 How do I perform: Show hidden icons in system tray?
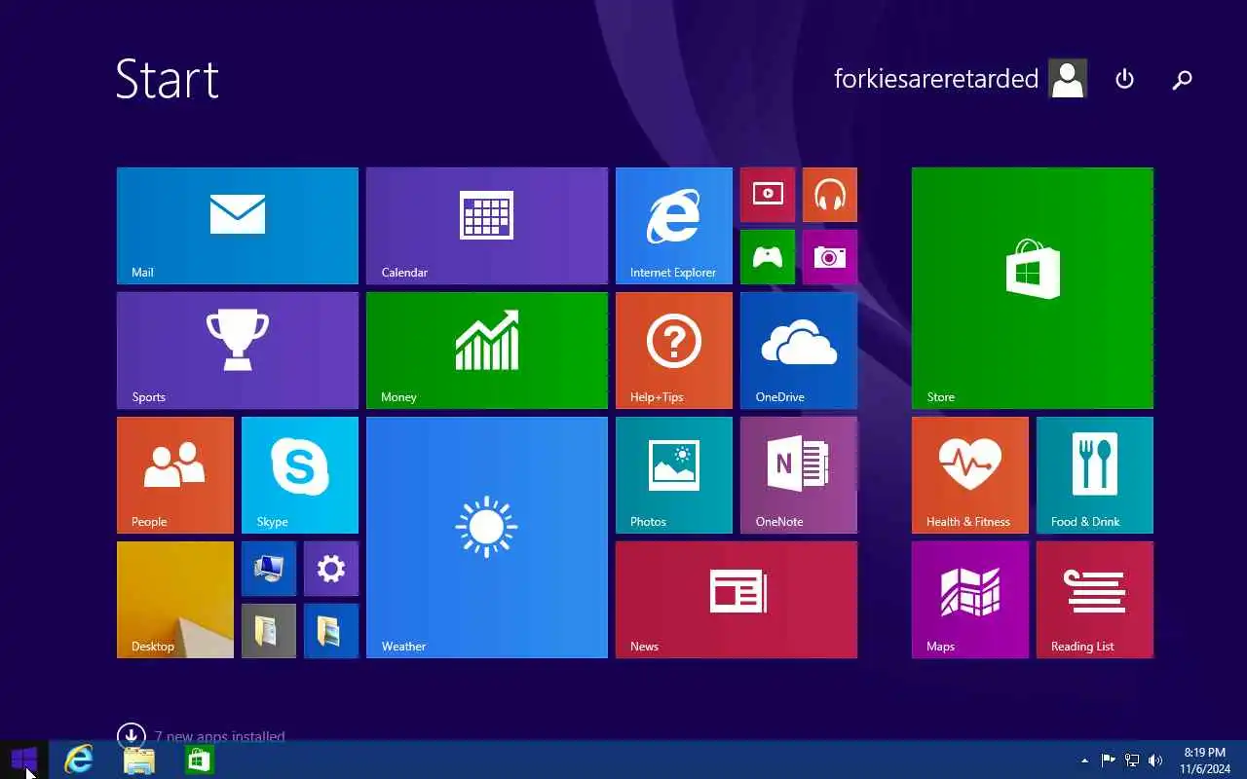pyautogui.click(x=1085, y=760)
